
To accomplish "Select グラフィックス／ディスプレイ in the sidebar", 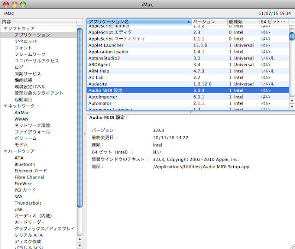I will [45, 229].
